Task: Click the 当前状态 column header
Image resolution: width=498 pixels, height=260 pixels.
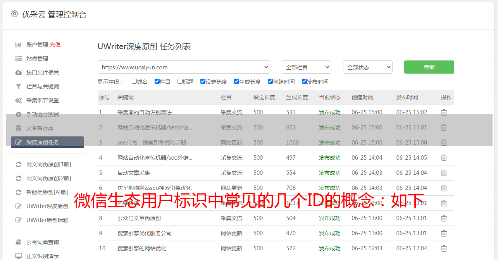Action: click(330, 97)
